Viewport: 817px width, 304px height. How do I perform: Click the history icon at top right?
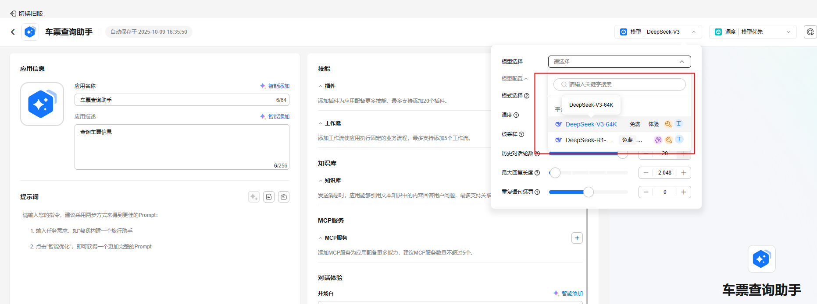point(810,32)
